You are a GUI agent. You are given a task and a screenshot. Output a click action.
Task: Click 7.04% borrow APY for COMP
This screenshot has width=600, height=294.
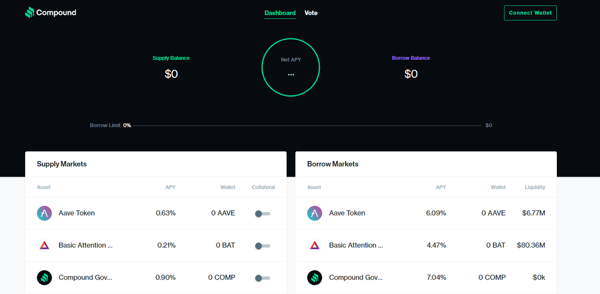(x=436, y=278)
